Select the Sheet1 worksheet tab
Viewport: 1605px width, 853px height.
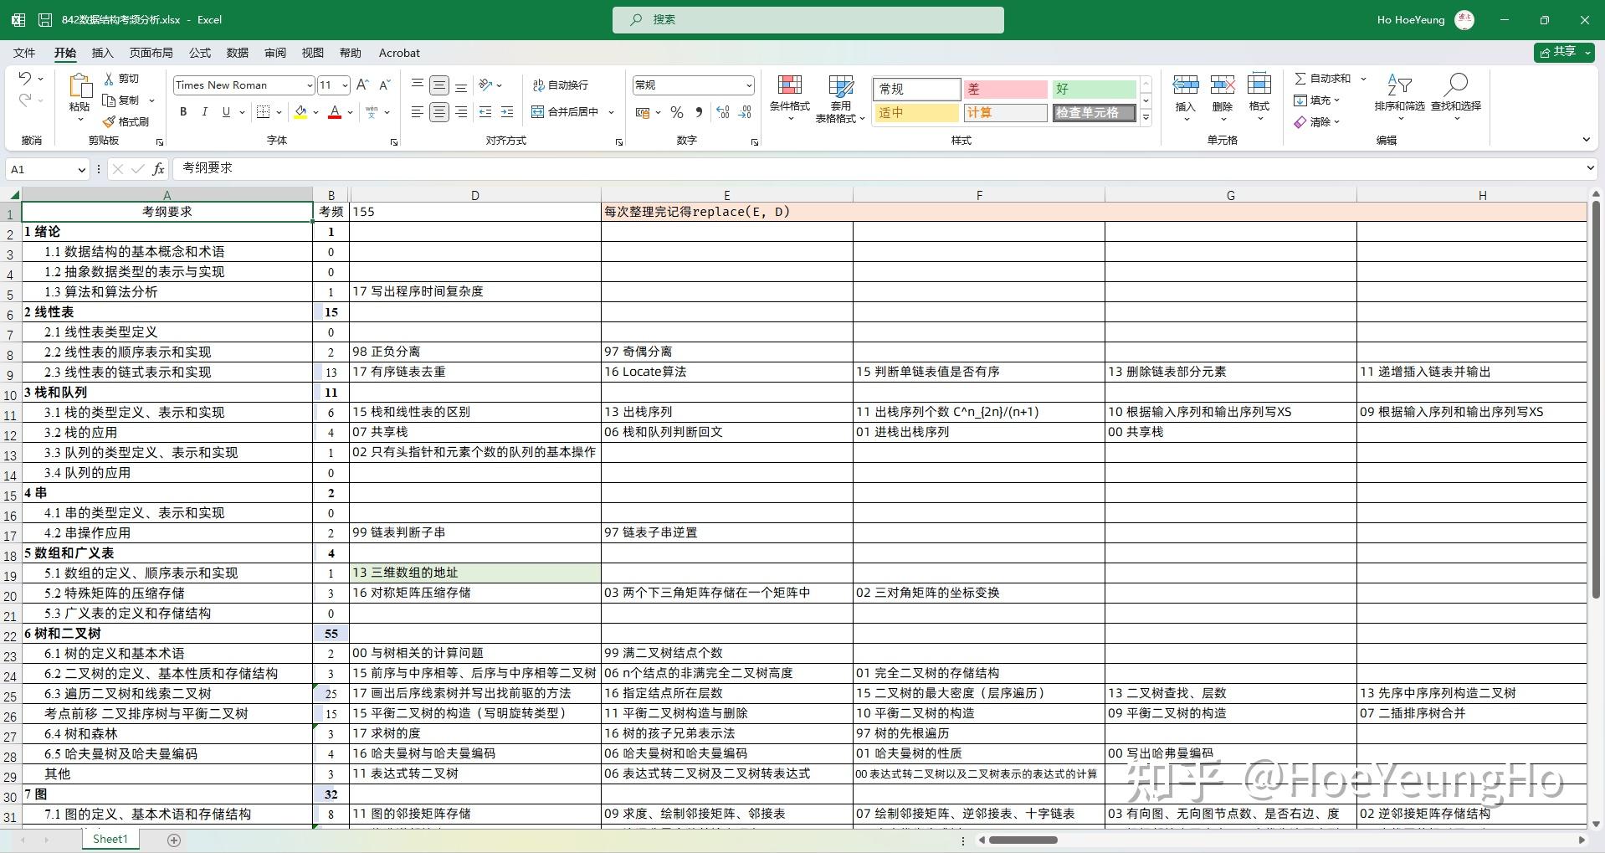[110, 839]
